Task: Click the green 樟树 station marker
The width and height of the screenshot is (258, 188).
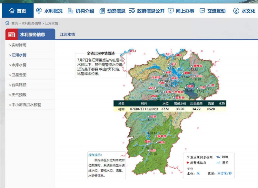Action: [x=158, y=96]
